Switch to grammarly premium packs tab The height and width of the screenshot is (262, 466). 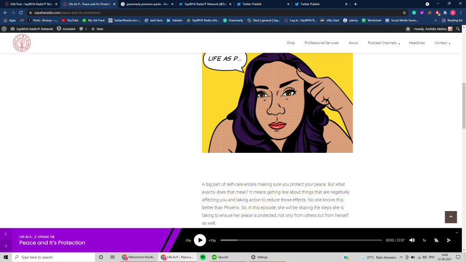[147, 4]
